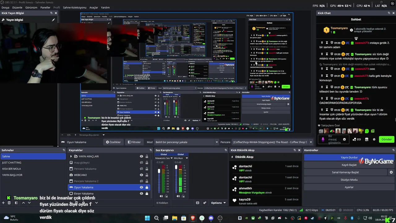Open Windows Start menu
The width and height of the screenshot is (396, 223).
coord(147,218)
